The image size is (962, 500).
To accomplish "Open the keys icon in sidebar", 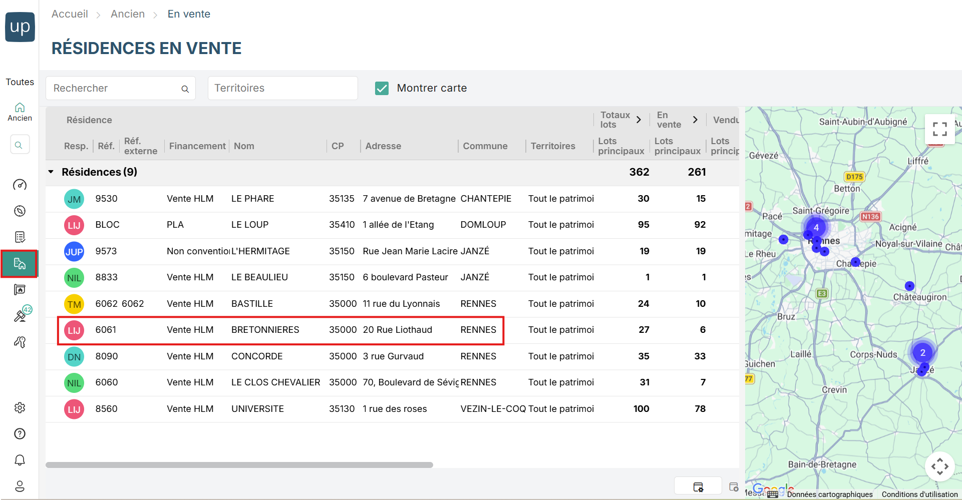I will click(20, 342).
